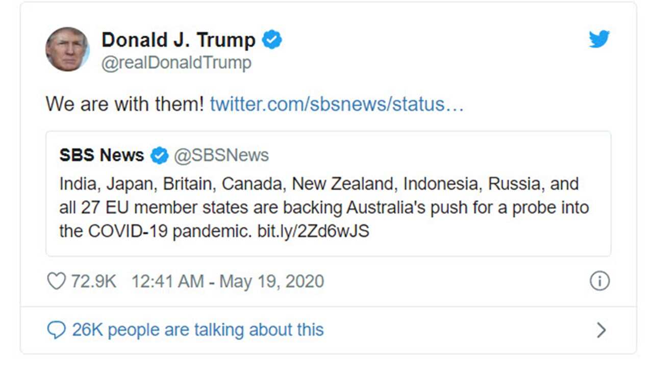Open the @realDonaldTrump handle link
The width and height of the screenshot is (653, 367).
tap(176, 63)
